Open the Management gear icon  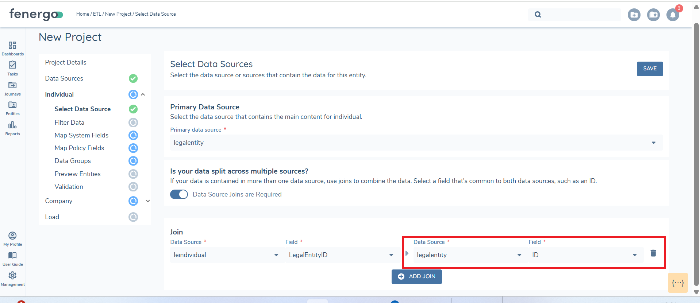coord(12,276)
